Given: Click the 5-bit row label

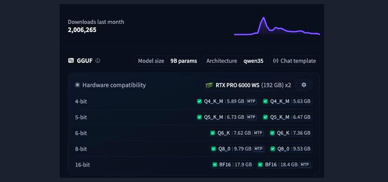Looking at the screenshot, I should pyautogui.click(x=81, y=117).
